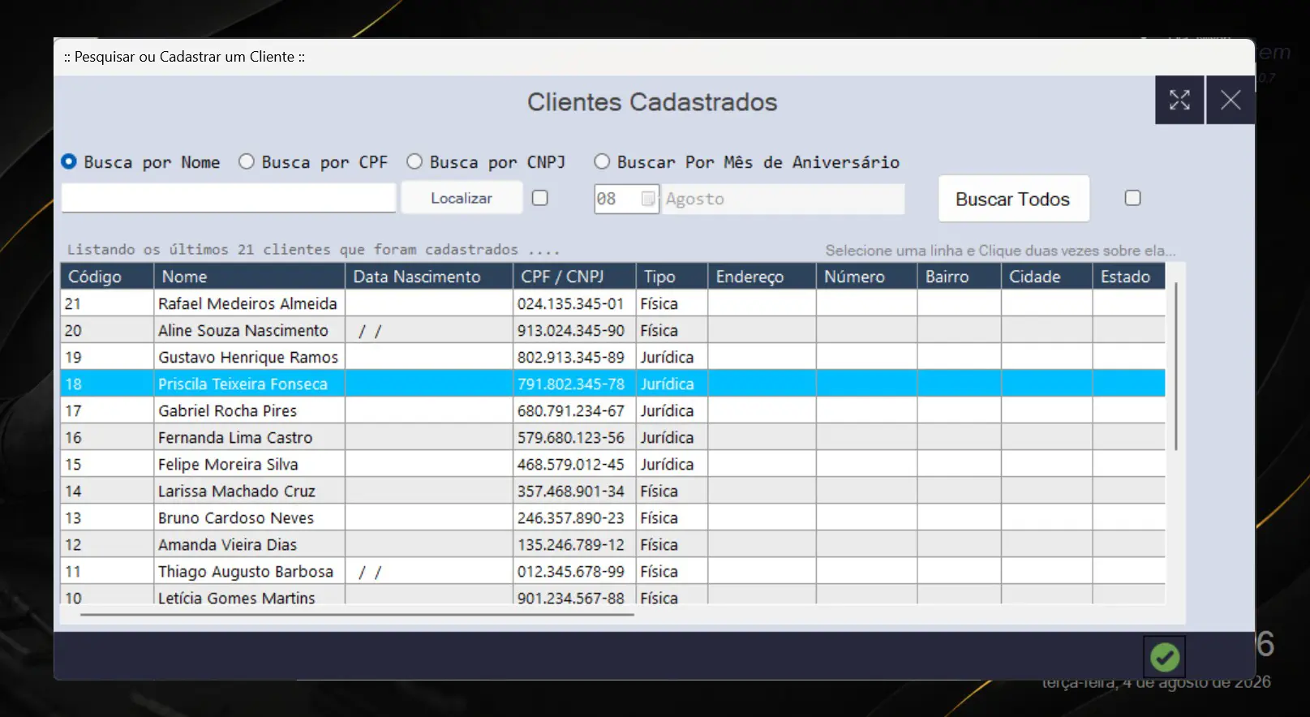This screenshot has width=1310, height=717.
Task: Click the código cell 19
Action: (107, 357)
